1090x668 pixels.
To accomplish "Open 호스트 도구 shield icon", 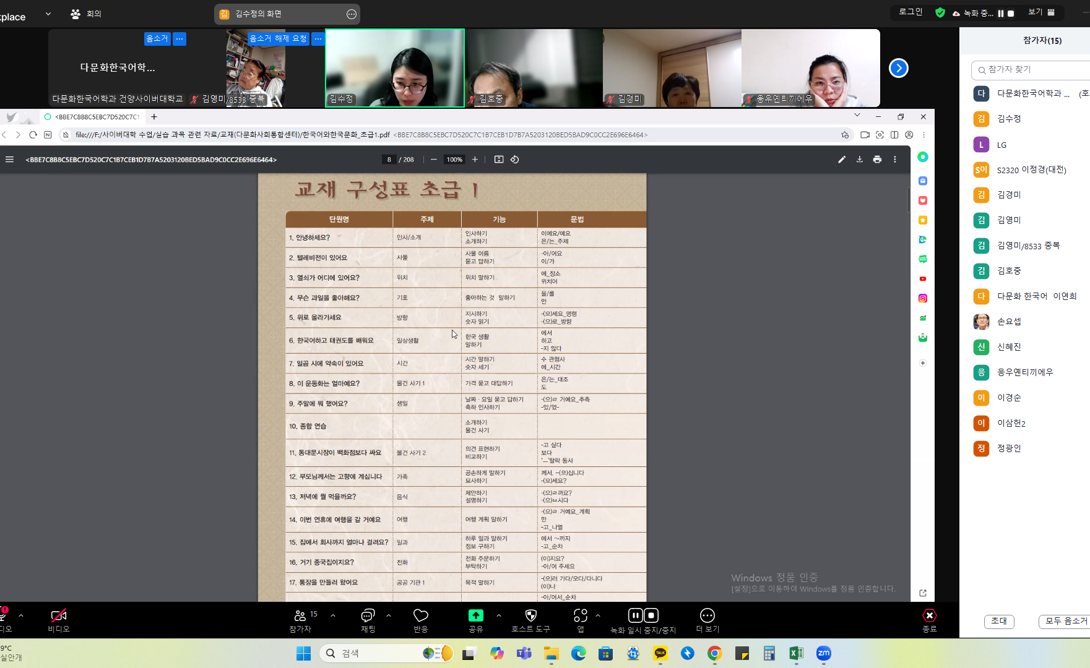I will tap(530, 615).
